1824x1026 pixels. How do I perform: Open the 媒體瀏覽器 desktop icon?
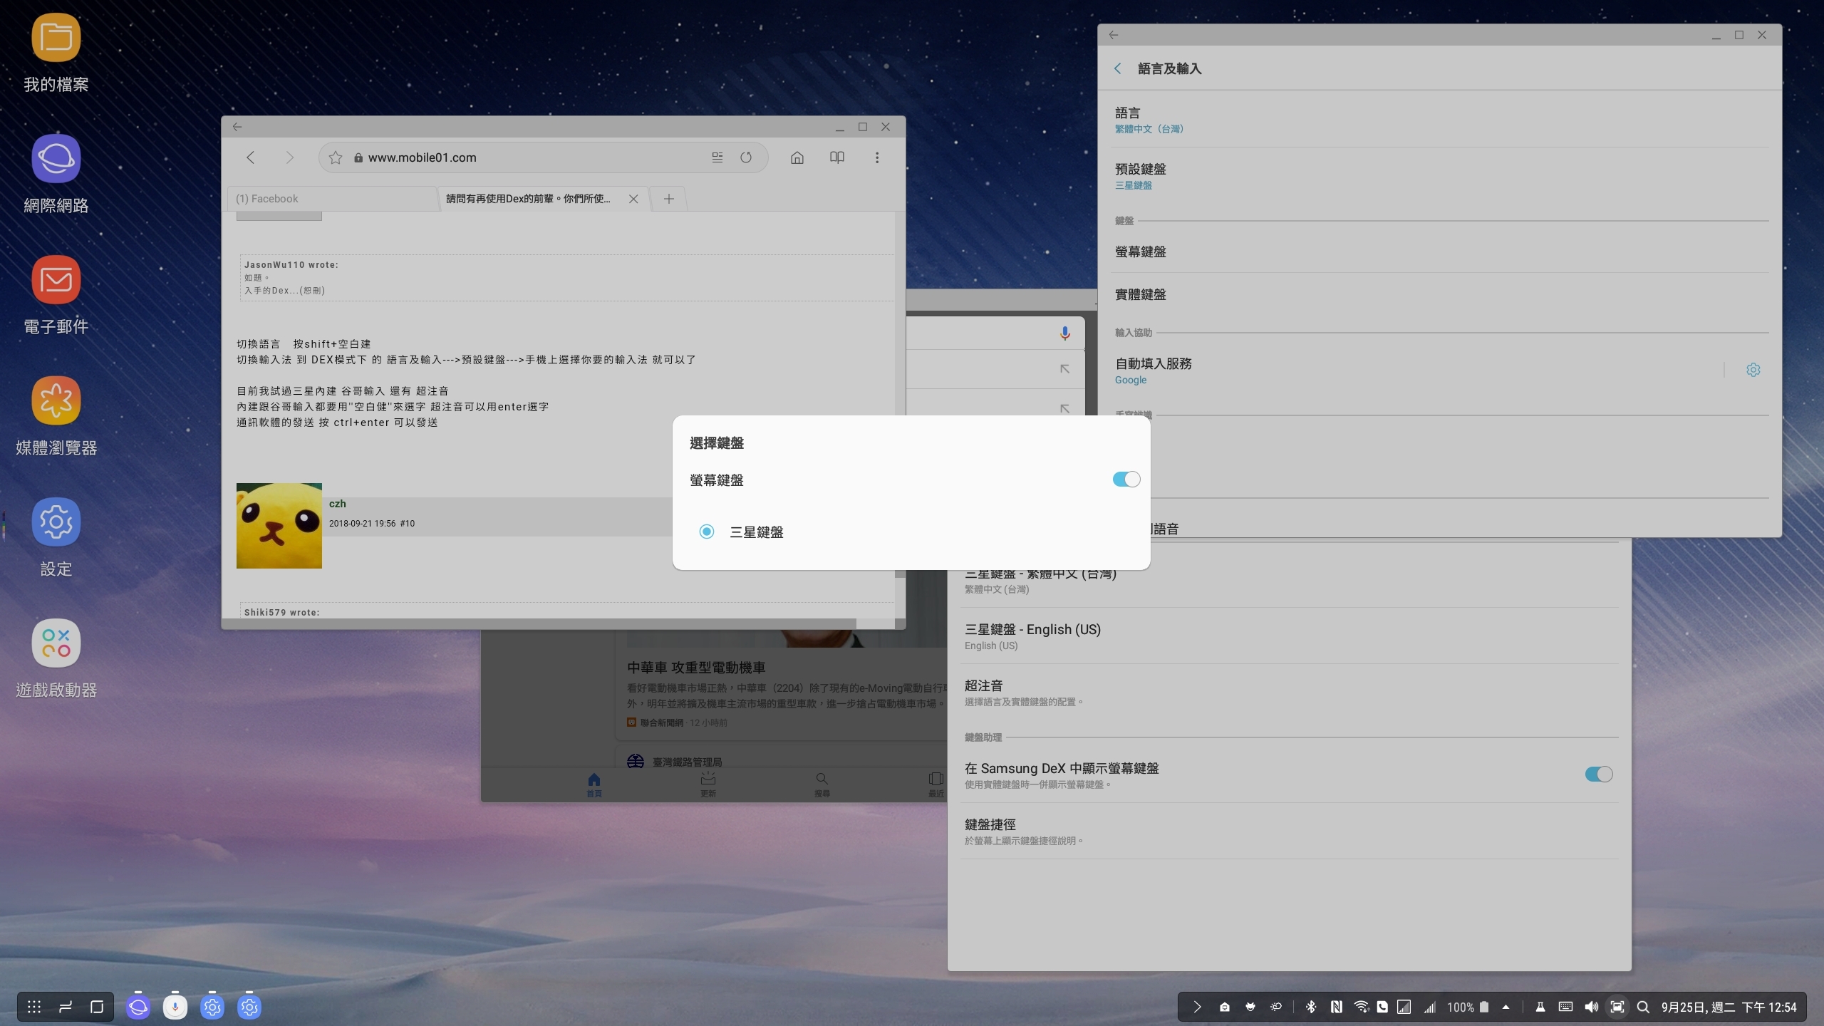pyautogui.click(x=56, y=417)
